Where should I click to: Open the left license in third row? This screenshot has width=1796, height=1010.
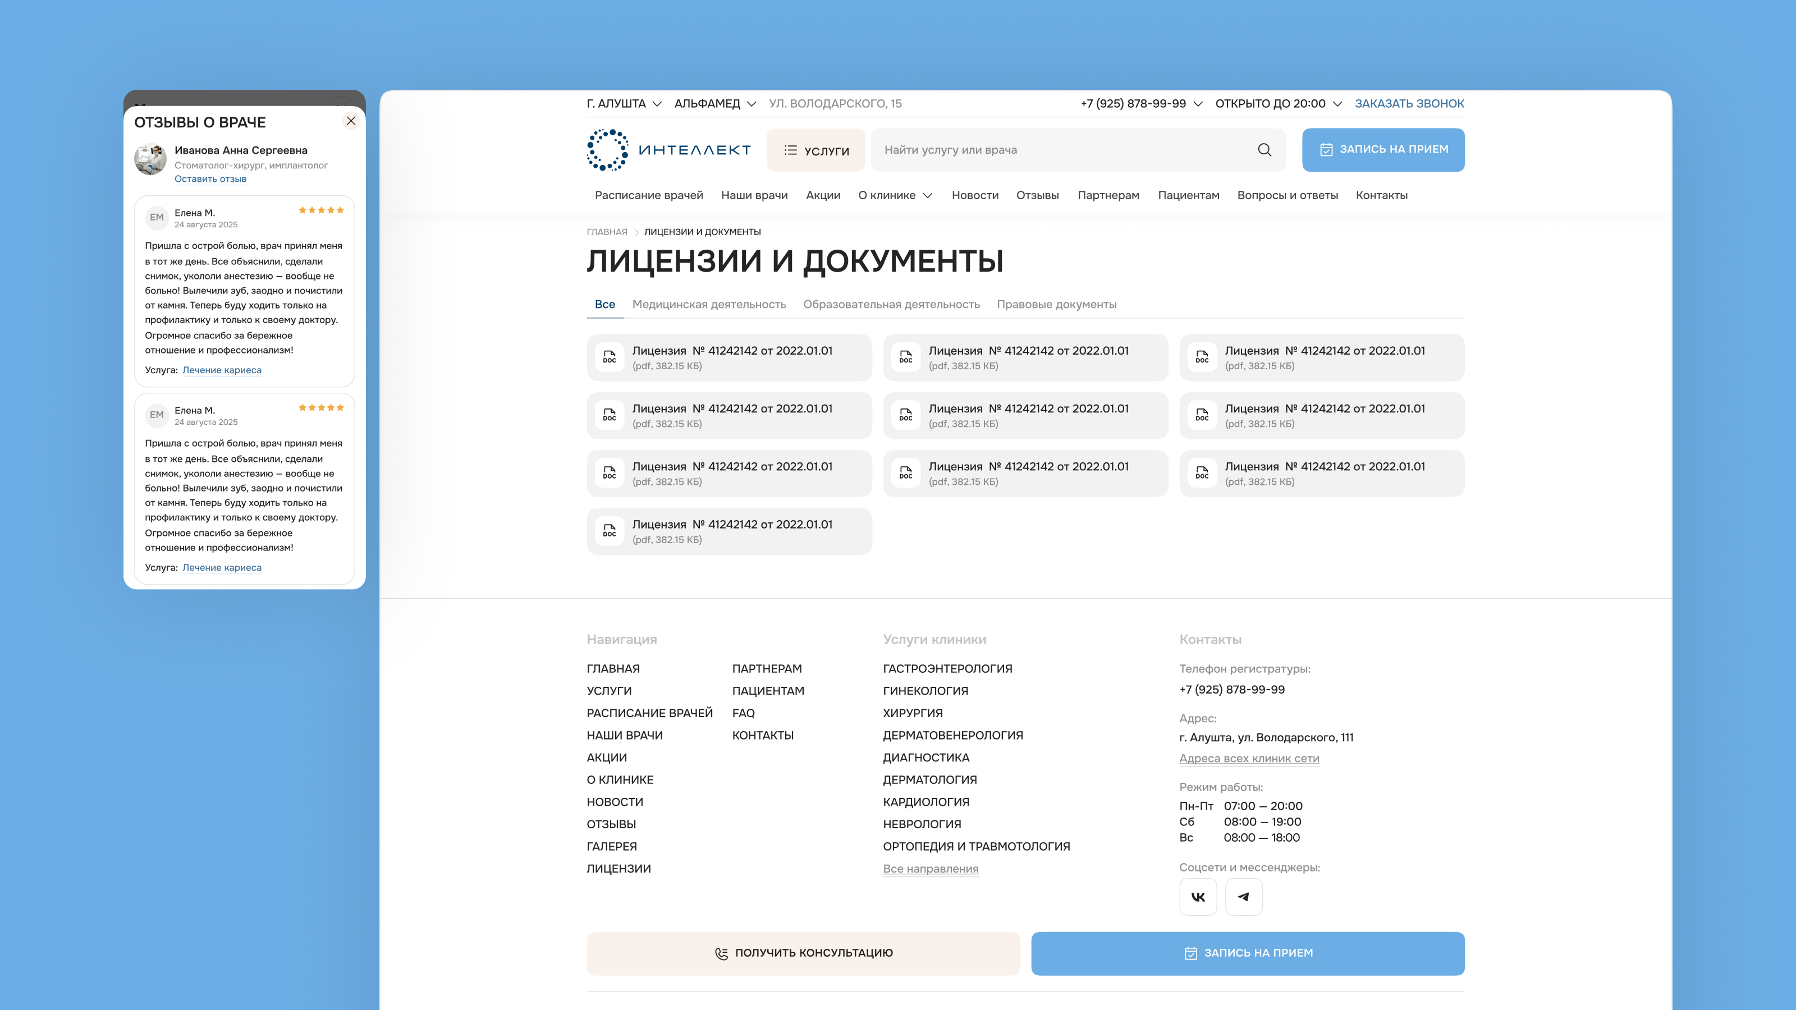(729, 473)
